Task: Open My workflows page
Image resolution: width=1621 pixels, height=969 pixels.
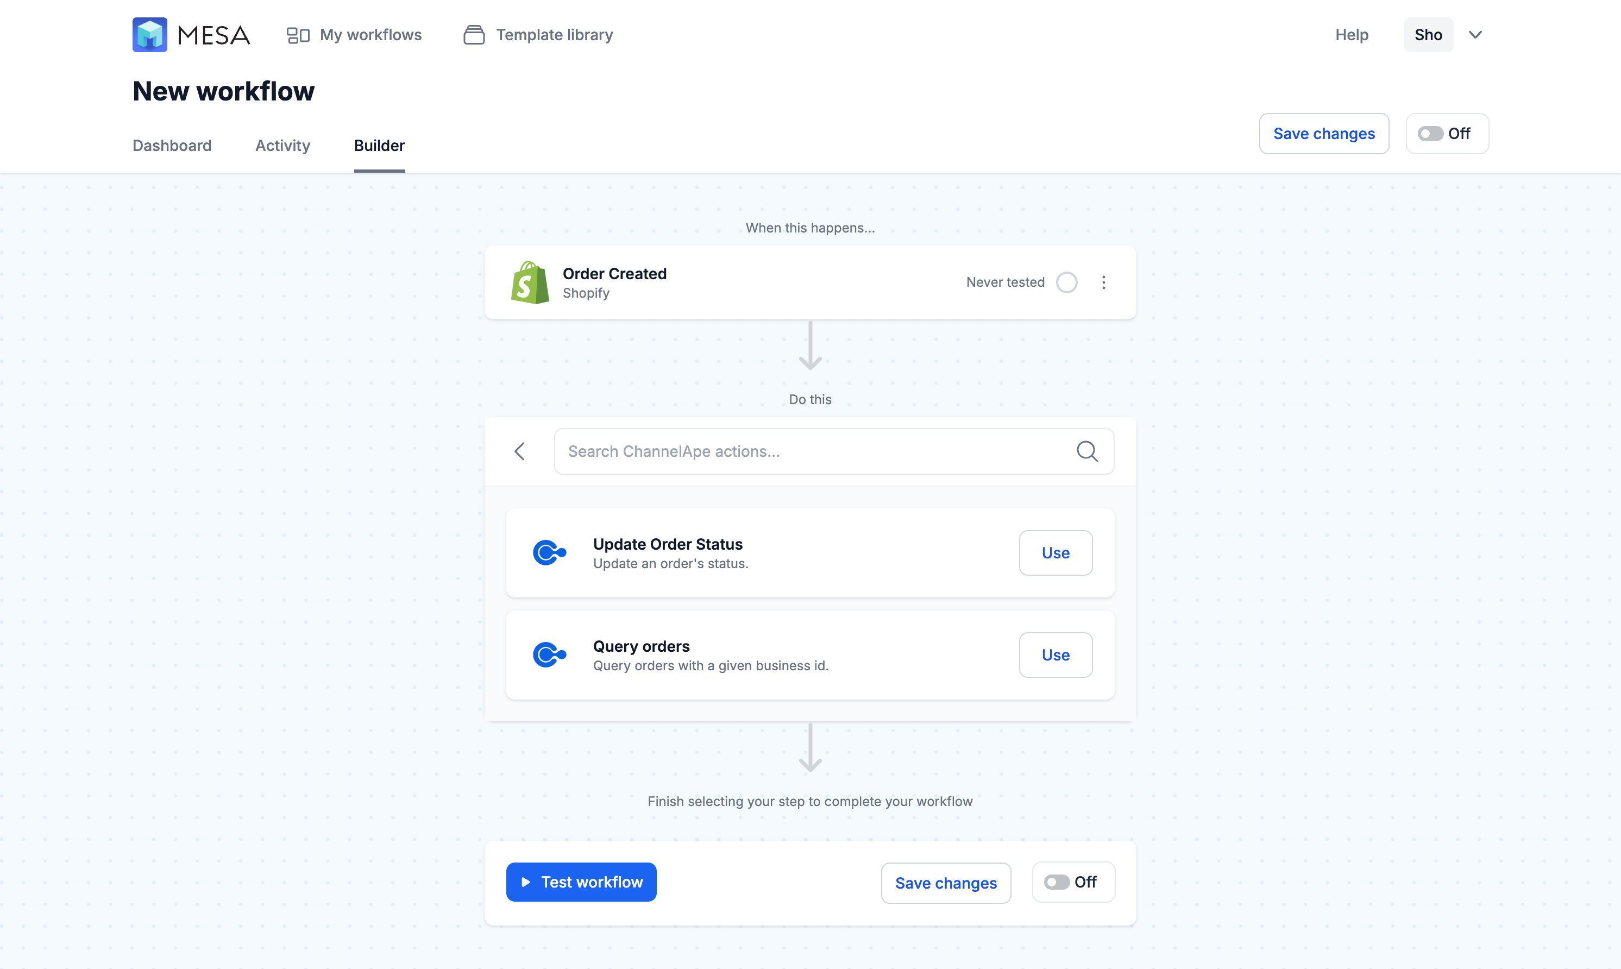Action: coord(354,35)
